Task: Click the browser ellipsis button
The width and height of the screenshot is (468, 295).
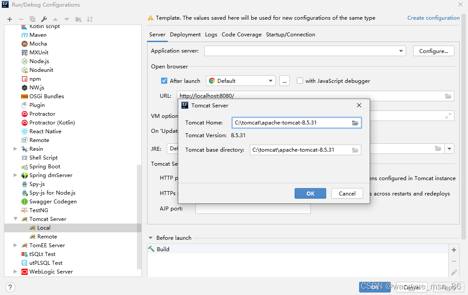Action: click(284, 81)
